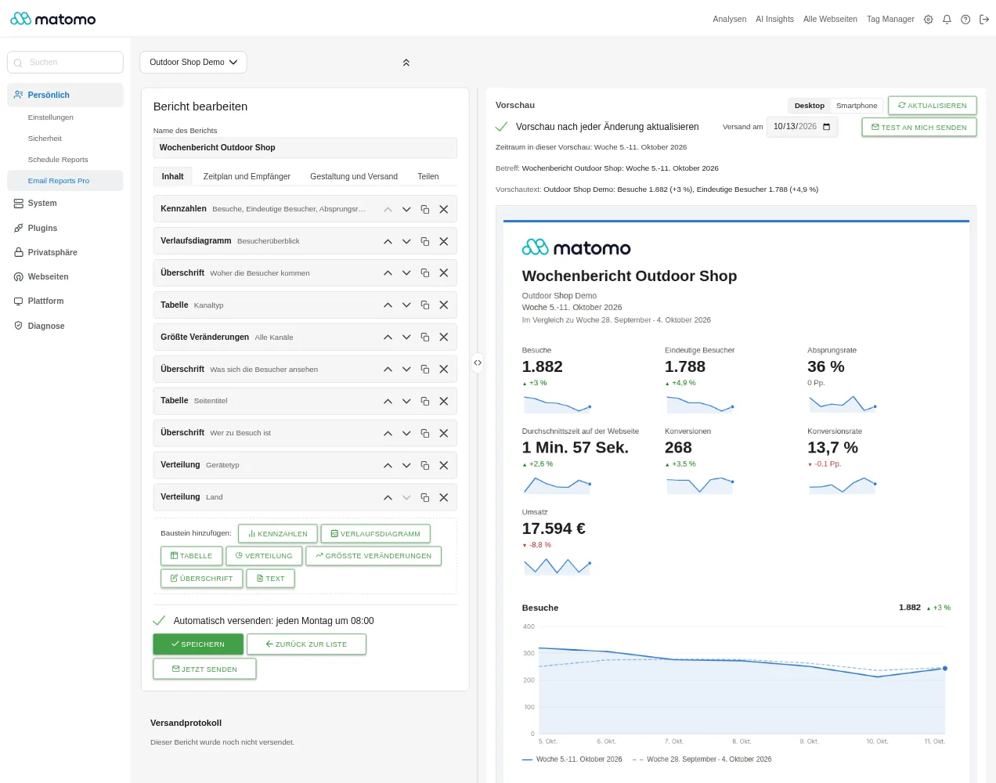Open the settings gear icon in header

click(929, 20)
